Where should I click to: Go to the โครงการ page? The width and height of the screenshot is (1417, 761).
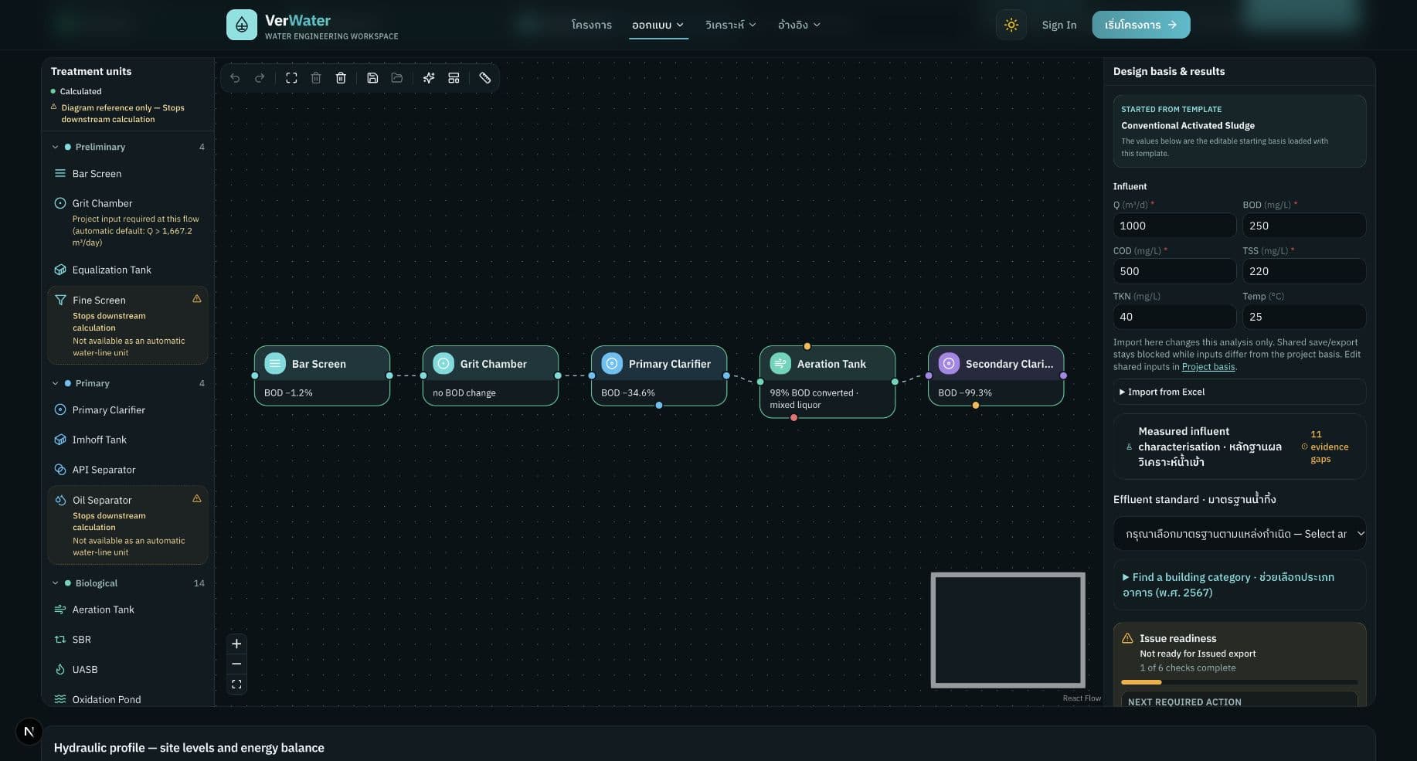(x=591, y=25)
